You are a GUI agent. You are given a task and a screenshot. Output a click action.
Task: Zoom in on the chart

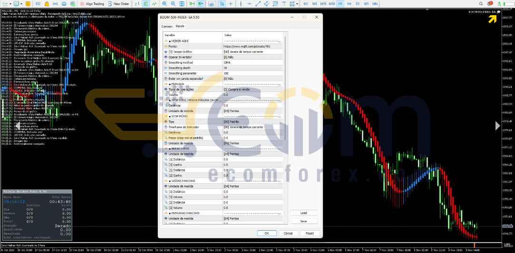(164, 4)
